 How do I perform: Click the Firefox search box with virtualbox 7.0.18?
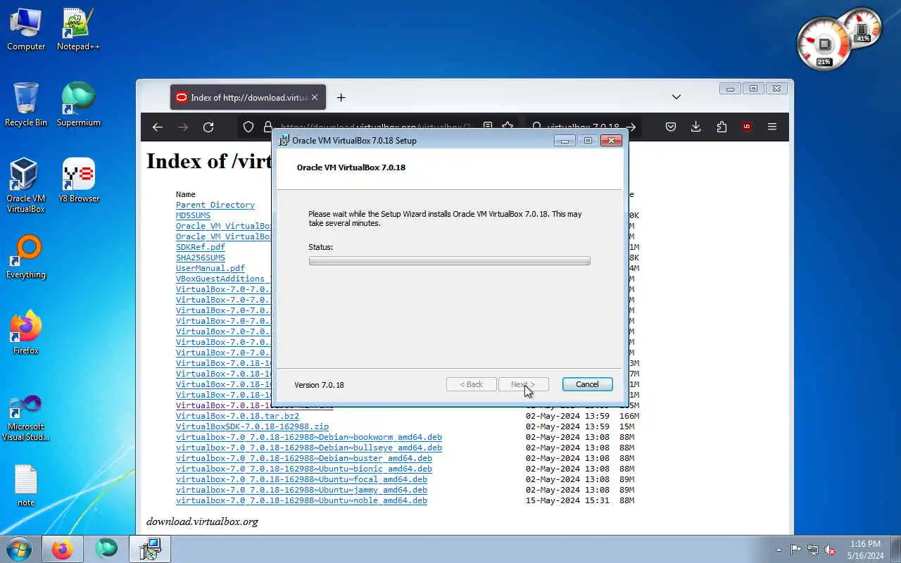(x=584, y=127)
